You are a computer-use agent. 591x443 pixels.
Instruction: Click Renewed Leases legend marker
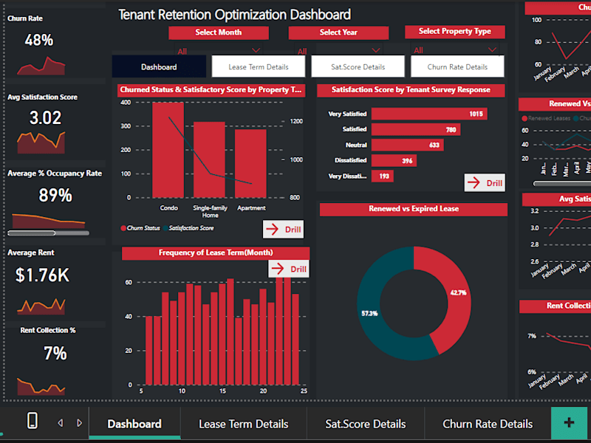pos(525,118)
